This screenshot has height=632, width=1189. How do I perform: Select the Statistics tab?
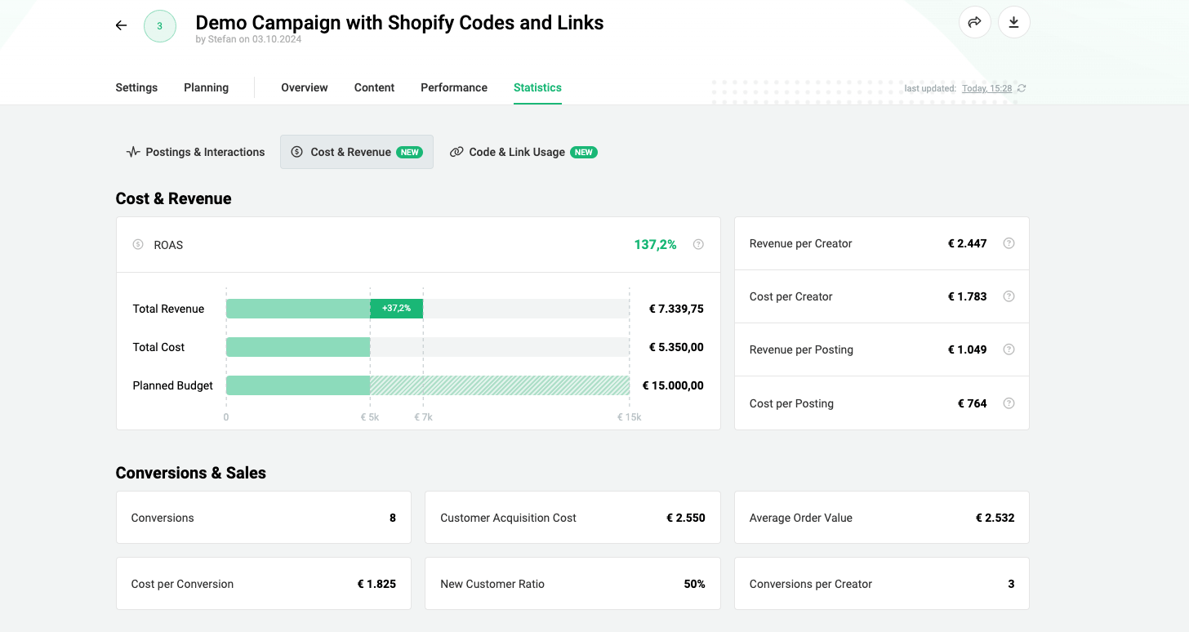tap(537, 87)
